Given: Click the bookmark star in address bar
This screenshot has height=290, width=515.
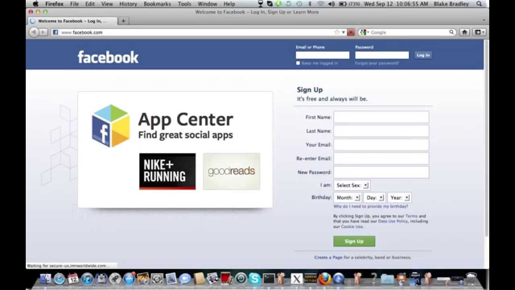Looking at the screenshot, I should [337, 32].
